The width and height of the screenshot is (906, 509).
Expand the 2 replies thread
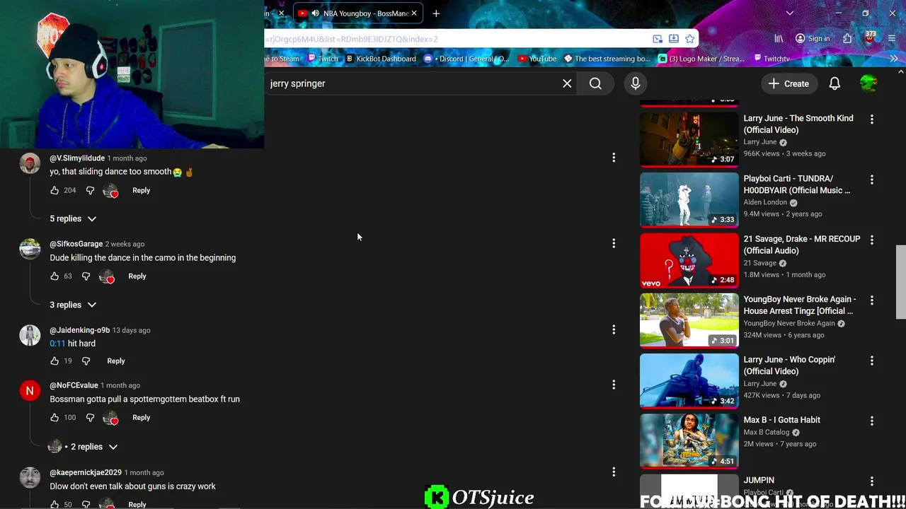[83, 447]
